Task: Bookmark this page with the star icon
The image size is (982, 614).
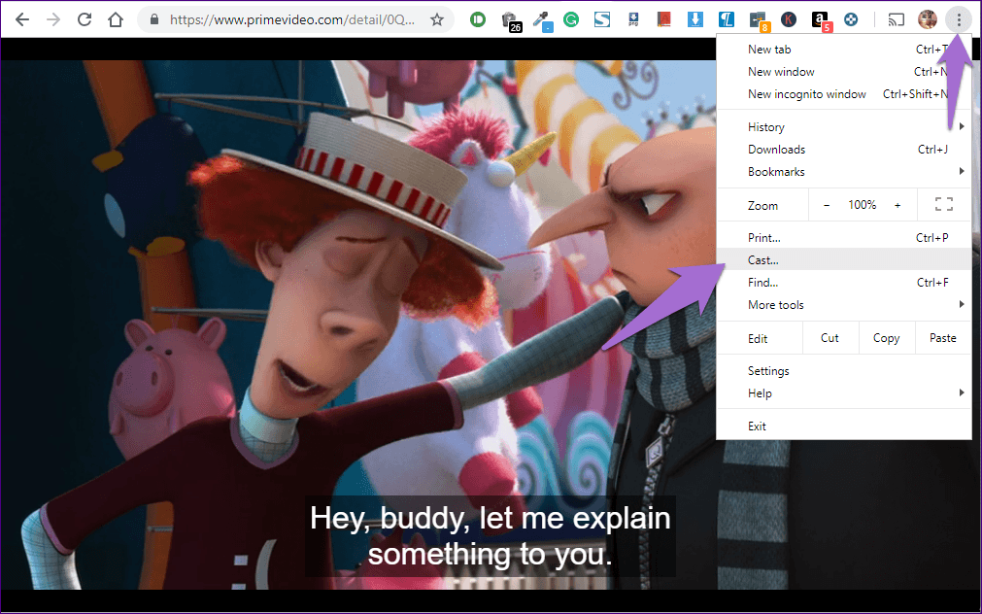Action: (437, 19)
